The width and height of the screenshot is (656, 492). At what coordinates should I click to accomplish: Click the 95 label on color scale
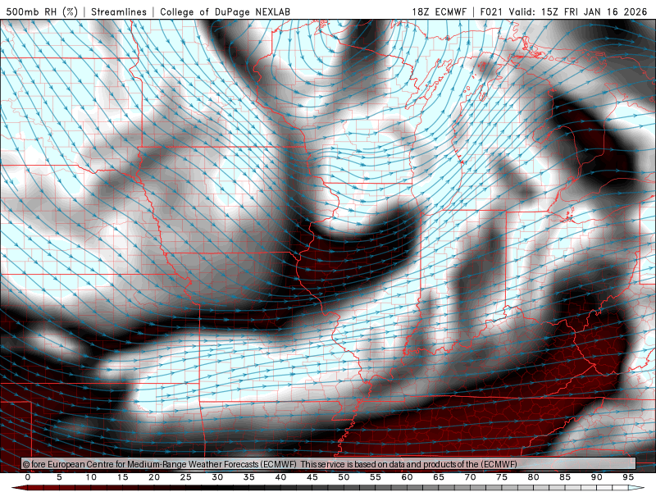click(x=628, y=477)
